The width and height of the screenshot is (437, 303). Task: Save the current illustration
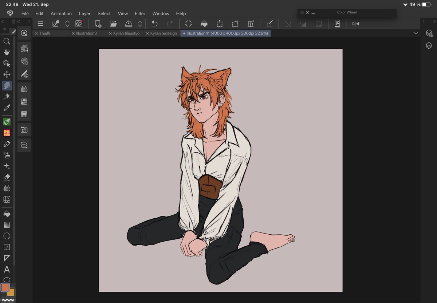coord(129,24)
